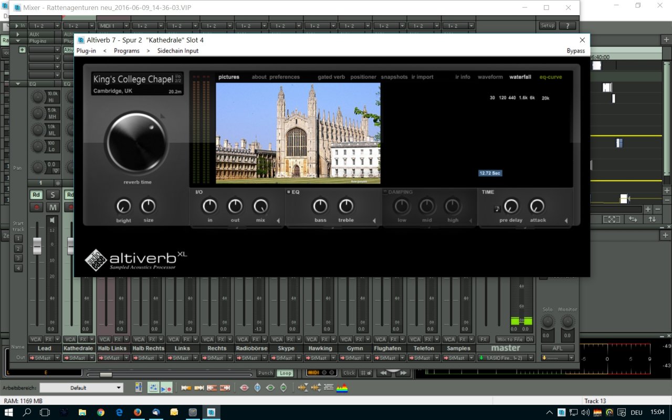Expand the AUX section in the mixer
Viewport: 672px width, 420px height.
18,34
